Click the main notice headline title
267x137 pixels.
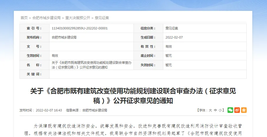tap(133, 96)
